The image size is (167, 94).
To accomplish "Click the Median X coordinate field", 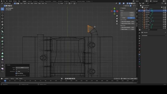I will [x=128, y=13].
